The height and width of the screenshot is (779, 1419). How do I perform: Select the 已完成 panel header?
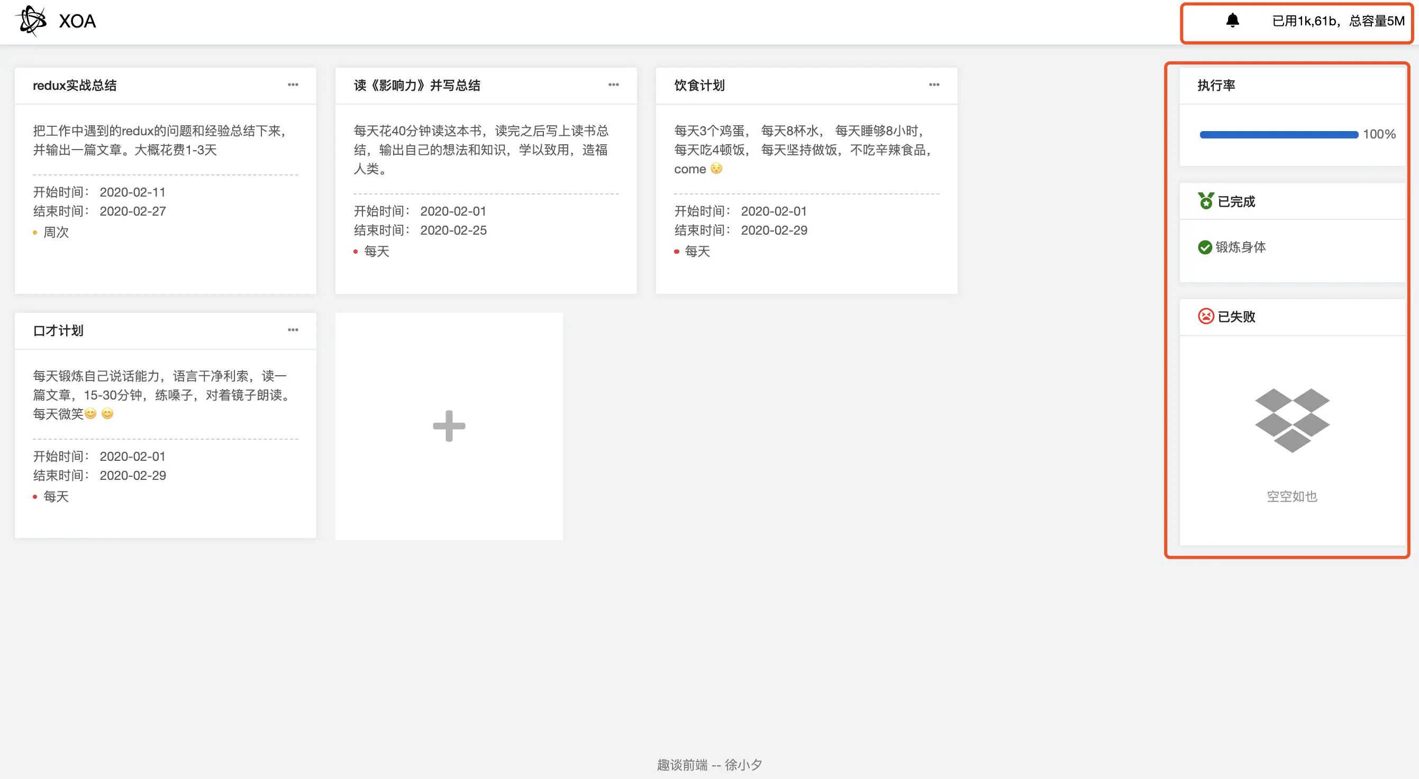[1236, 201]
